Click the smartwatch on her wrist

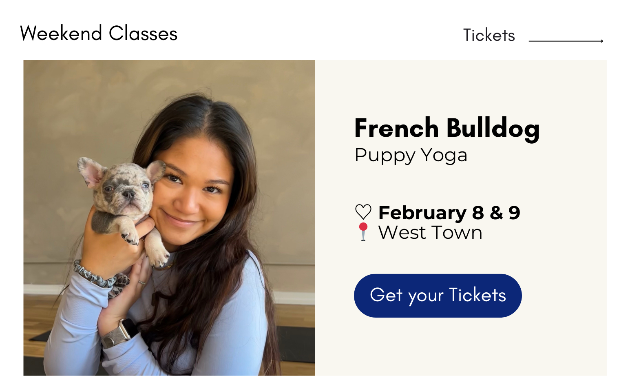(x=119, y=334)
